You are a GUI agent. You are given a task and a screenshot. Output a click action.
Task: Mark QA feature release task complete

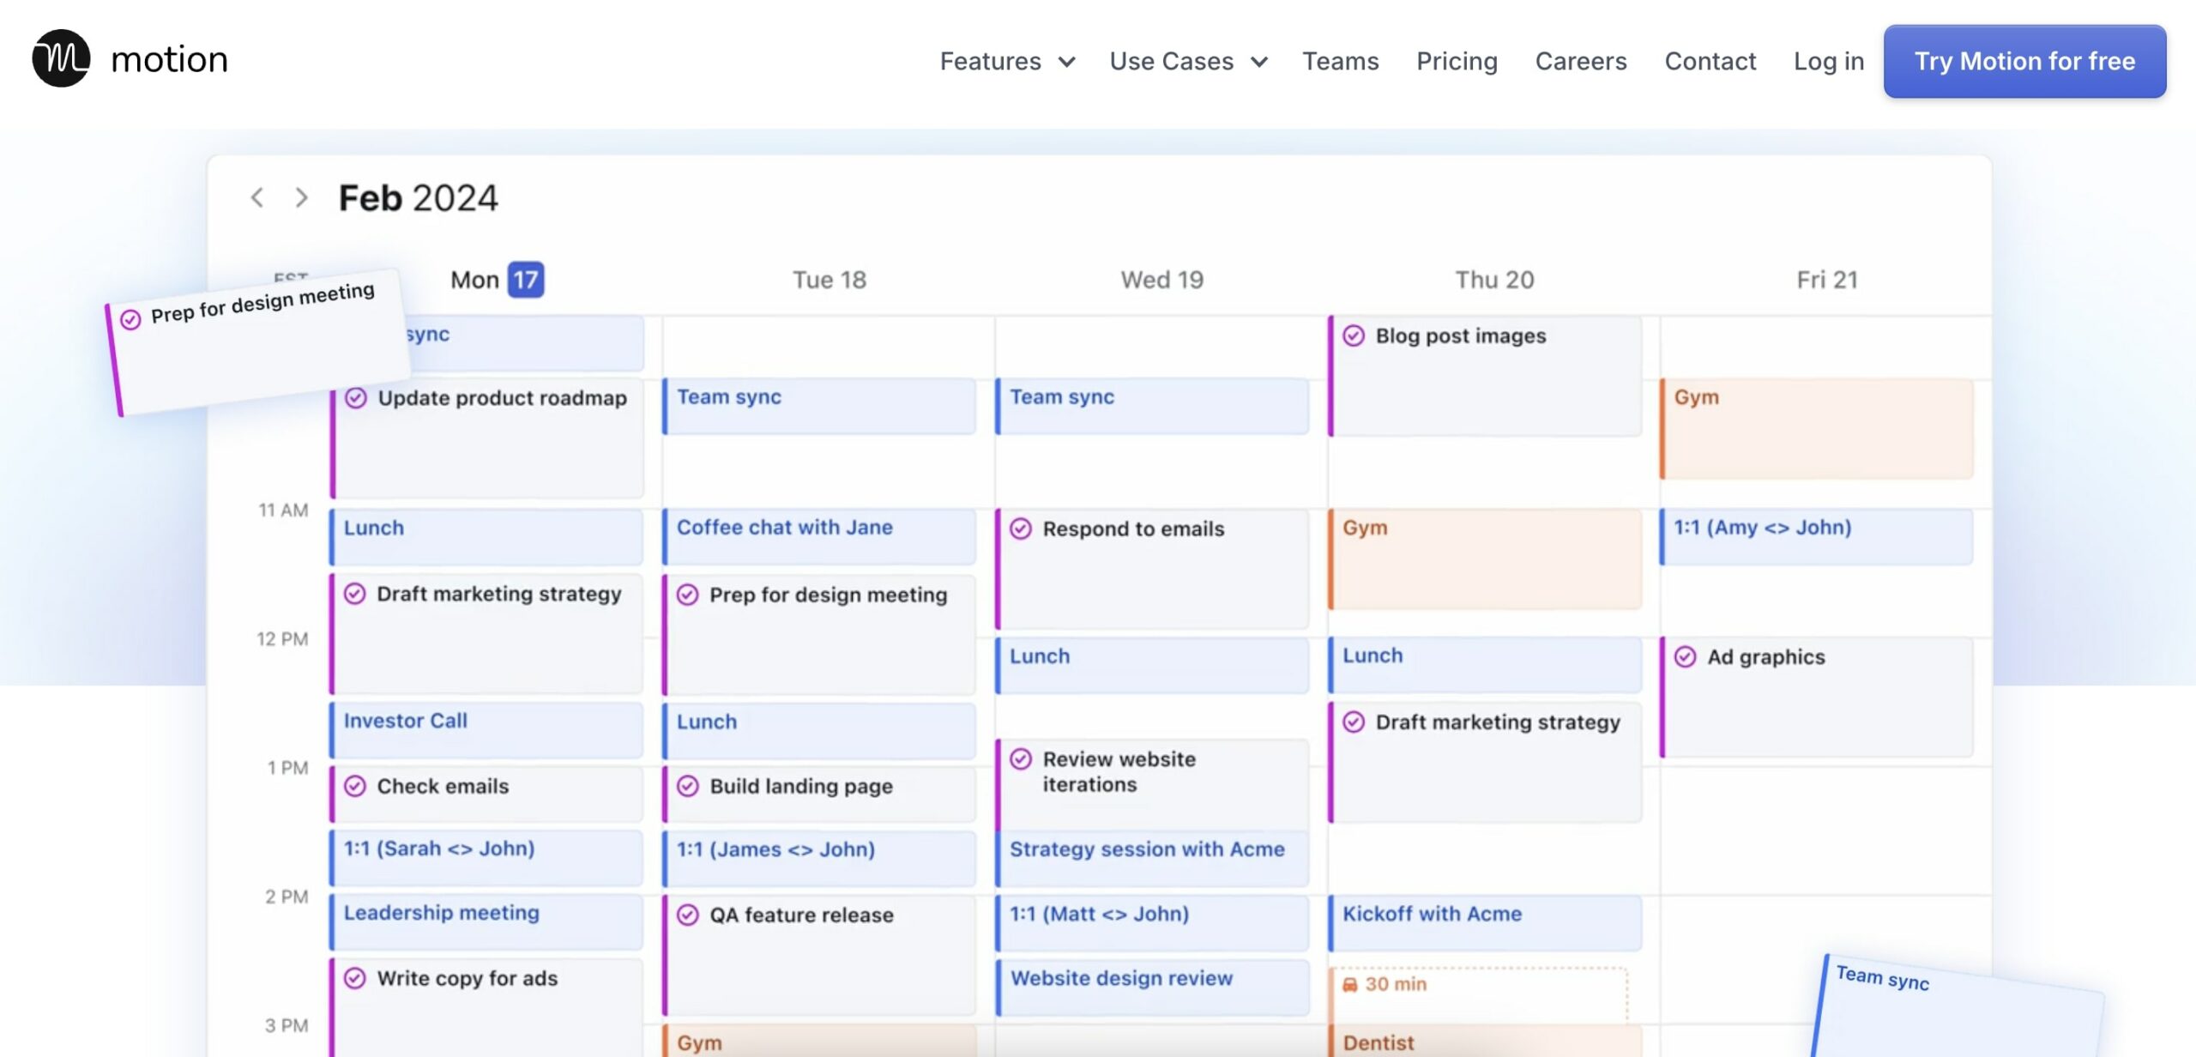pyautogui.click(x=689, y=915)
